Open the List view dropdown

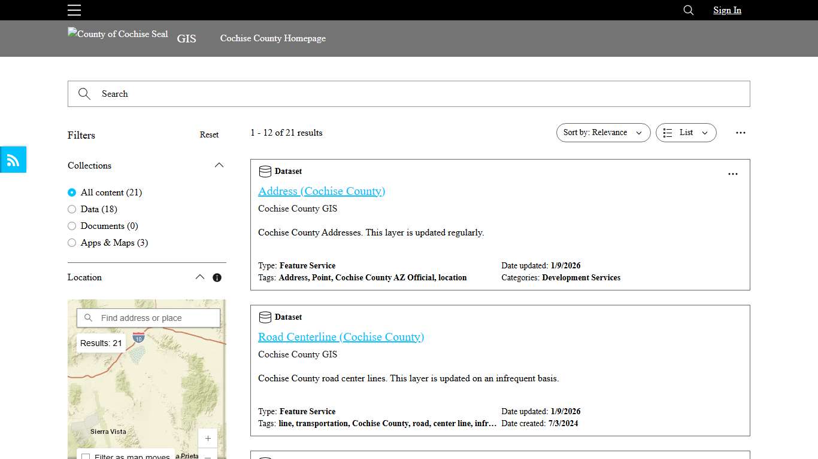[x=686, y=133]
